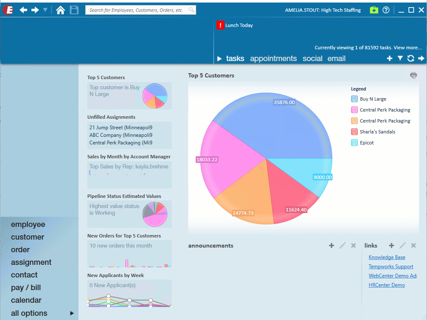This screenshot has width=427, height=320.
Task: Click the tasks panel right arrow
Action: [x=421, y=59]
